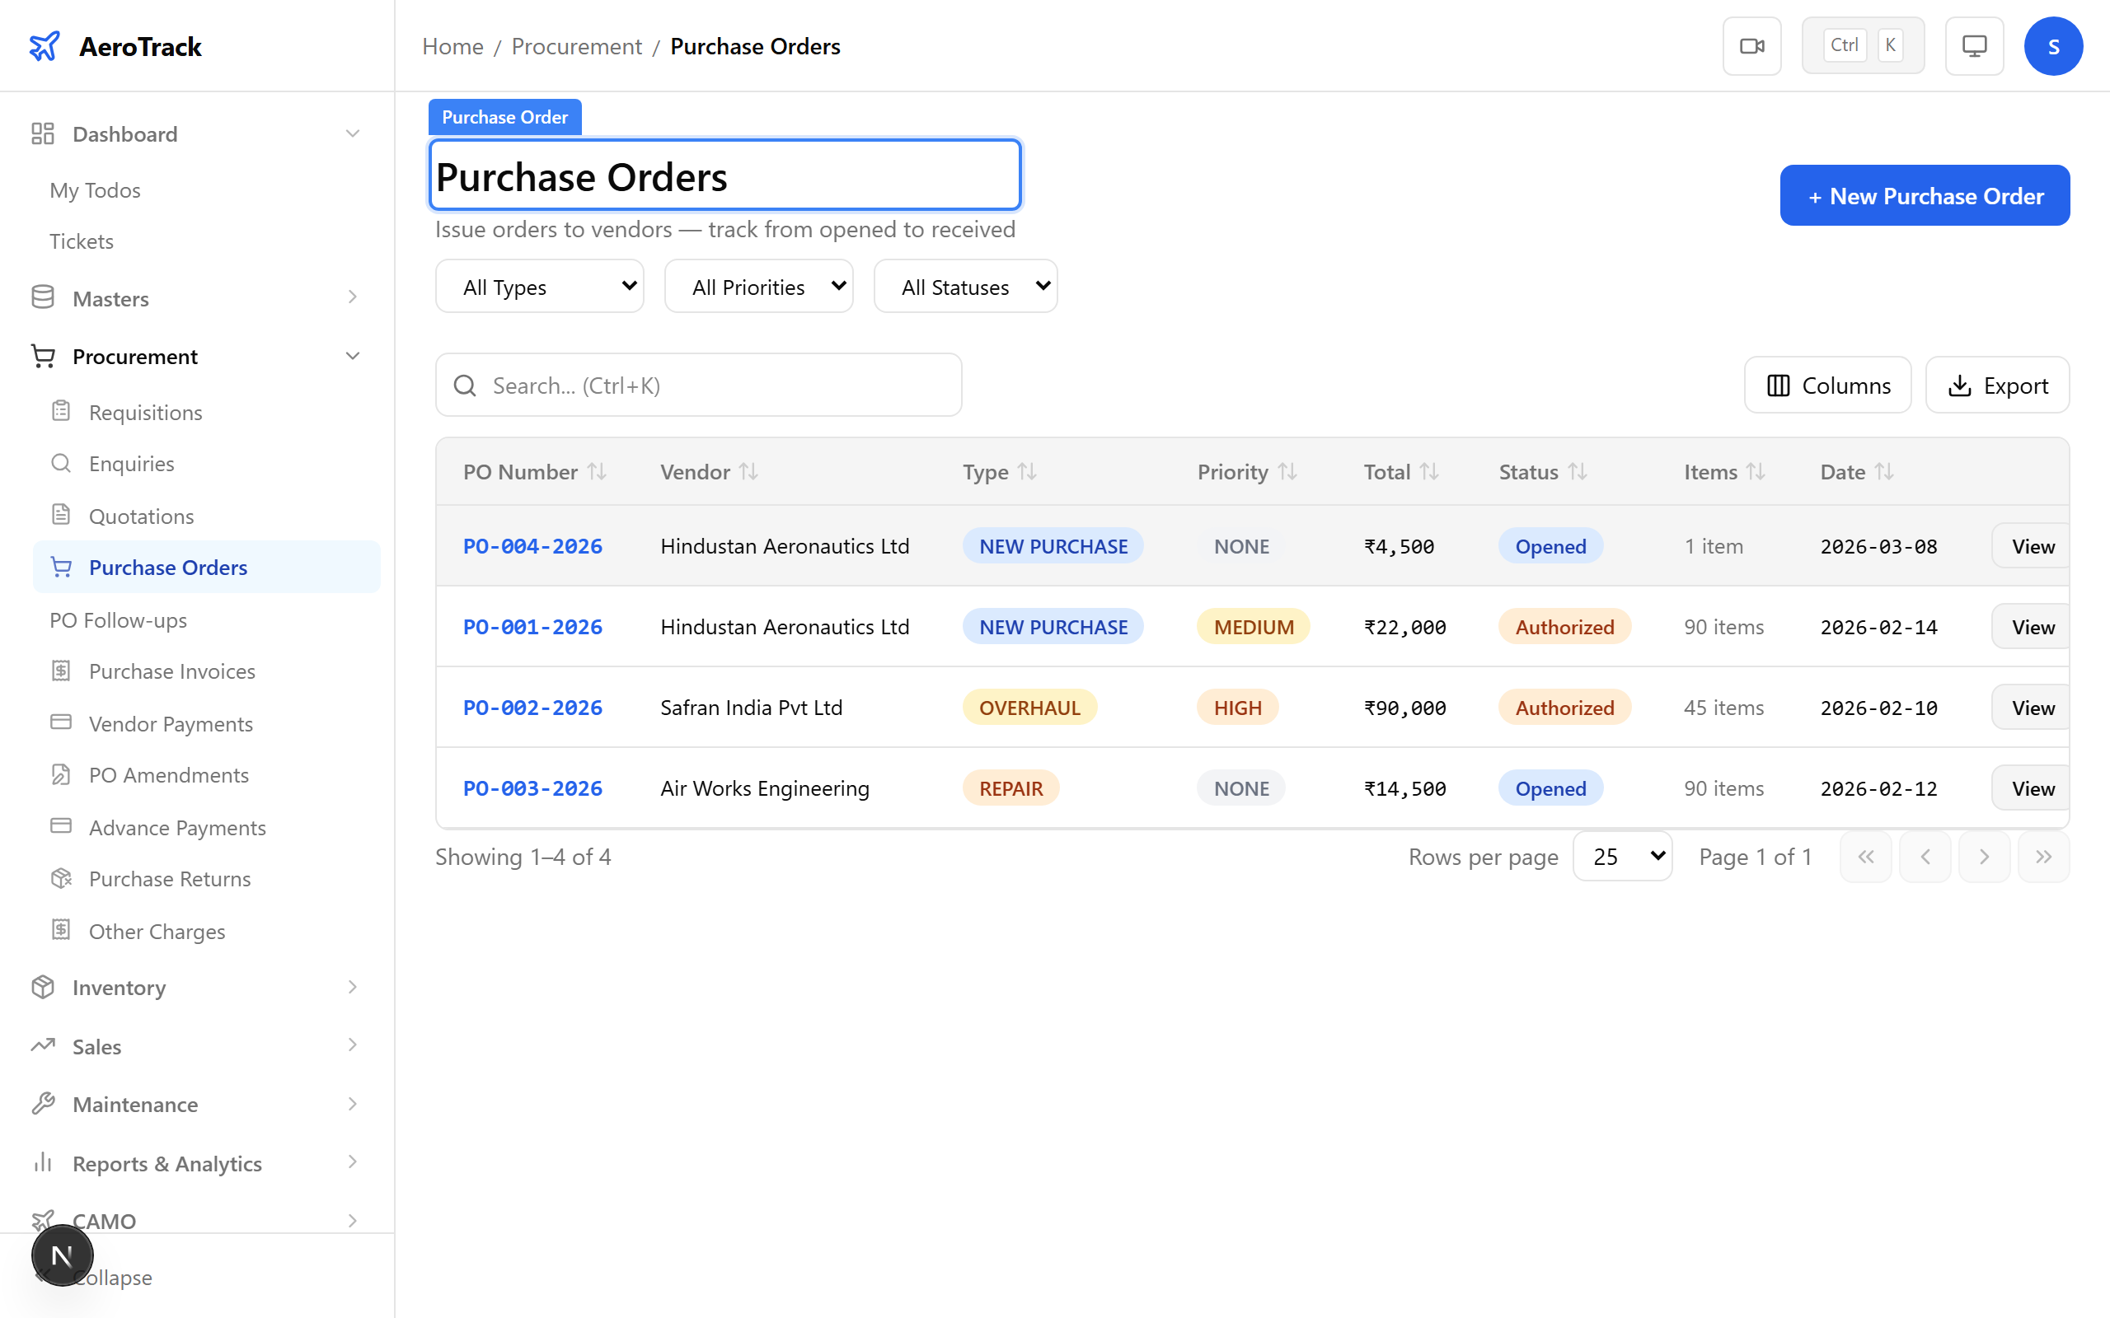The image size is (2110, 1318).
Task: Click the Export download icon
Action: click(x=1960, y=385)
